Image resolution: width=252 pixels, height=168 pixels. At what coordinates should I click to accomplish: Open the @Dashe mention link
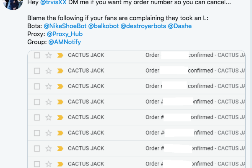tap(179, 26)
